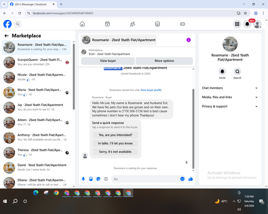Select the Messenger | Facebook browser tab
The width and height of the screenshot is (268, 214).
tap(32, 4)
